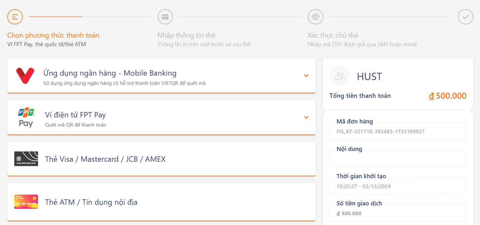Click the dark credit card chip icon

[26, 159]
